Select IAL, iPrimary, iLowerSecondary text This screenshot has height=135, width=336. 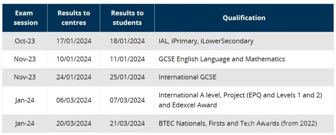(x=206, y=41)
